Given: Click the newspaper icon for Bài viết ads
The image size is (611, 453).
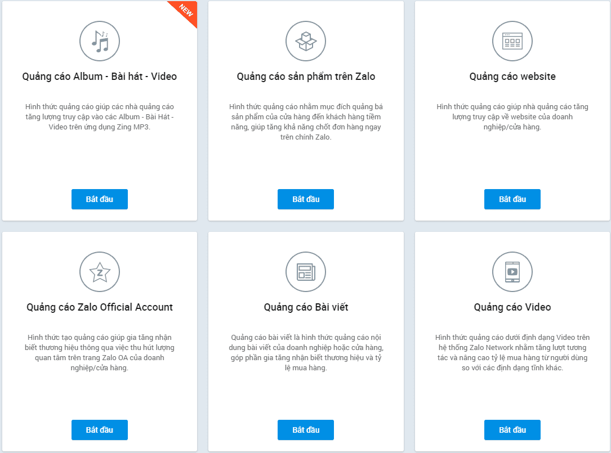Looking at the screenshot, I should [306, 272].
